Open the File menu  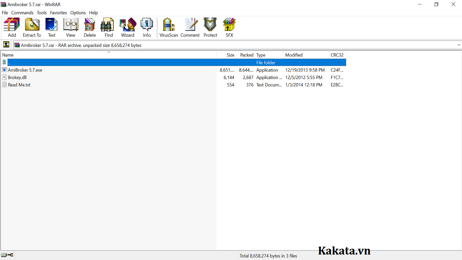pyautogui.click(x=5, y=13)
